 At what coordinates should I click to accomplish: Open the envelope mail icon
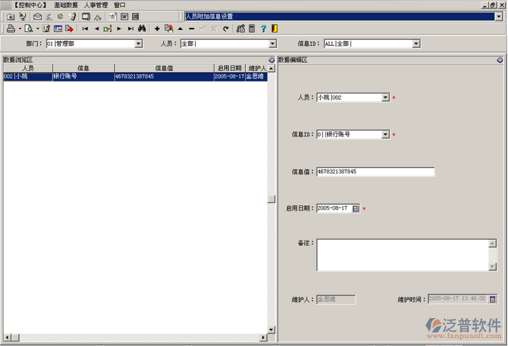[37, 16]
